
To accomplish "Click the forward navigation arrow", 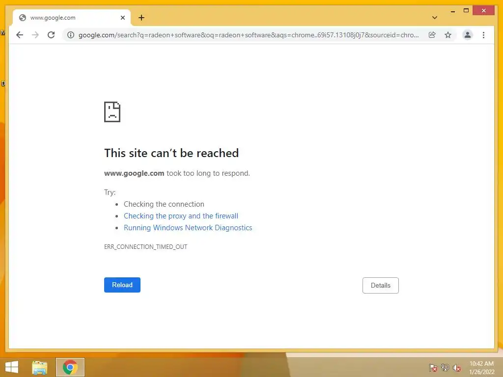I will [35, 35].
